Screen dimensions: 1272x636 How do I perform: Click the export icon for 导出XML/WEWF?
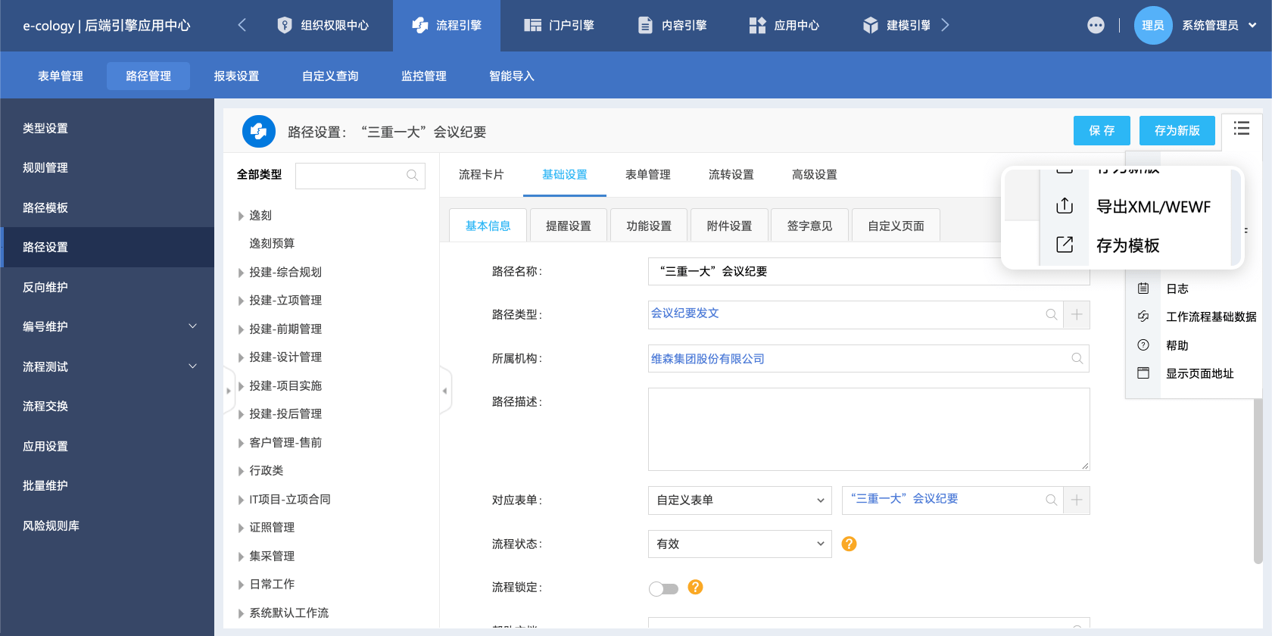(x=1065, y=206)
